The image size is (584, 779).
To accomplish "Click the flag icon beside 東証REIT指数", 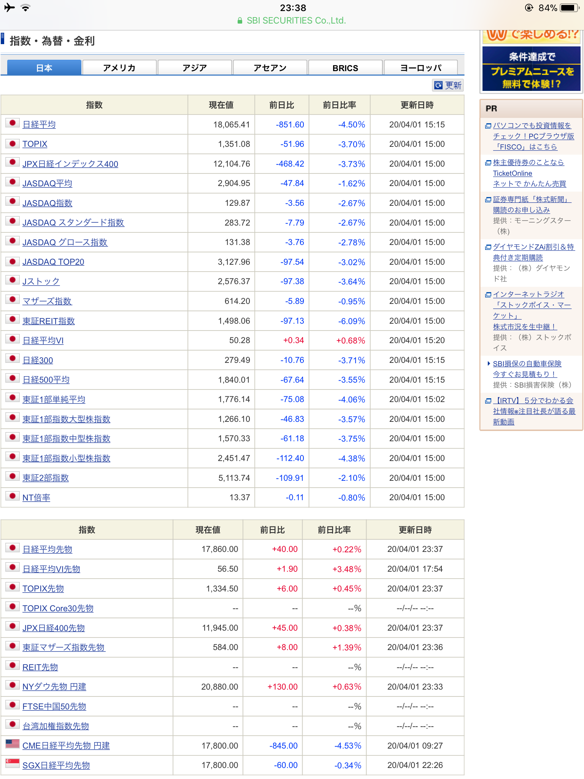I will point(13,319).
